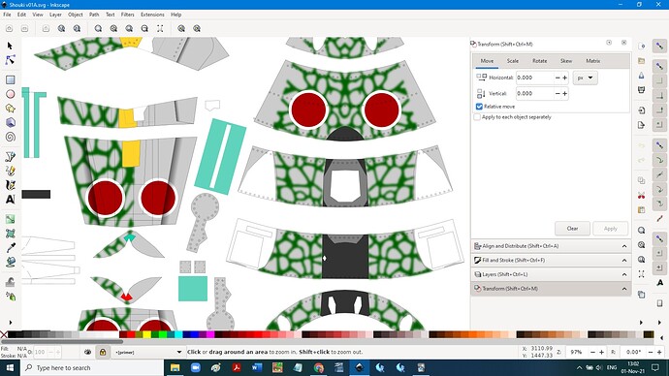
Task: Expand the Layers panel section
Action: [551, 274]
